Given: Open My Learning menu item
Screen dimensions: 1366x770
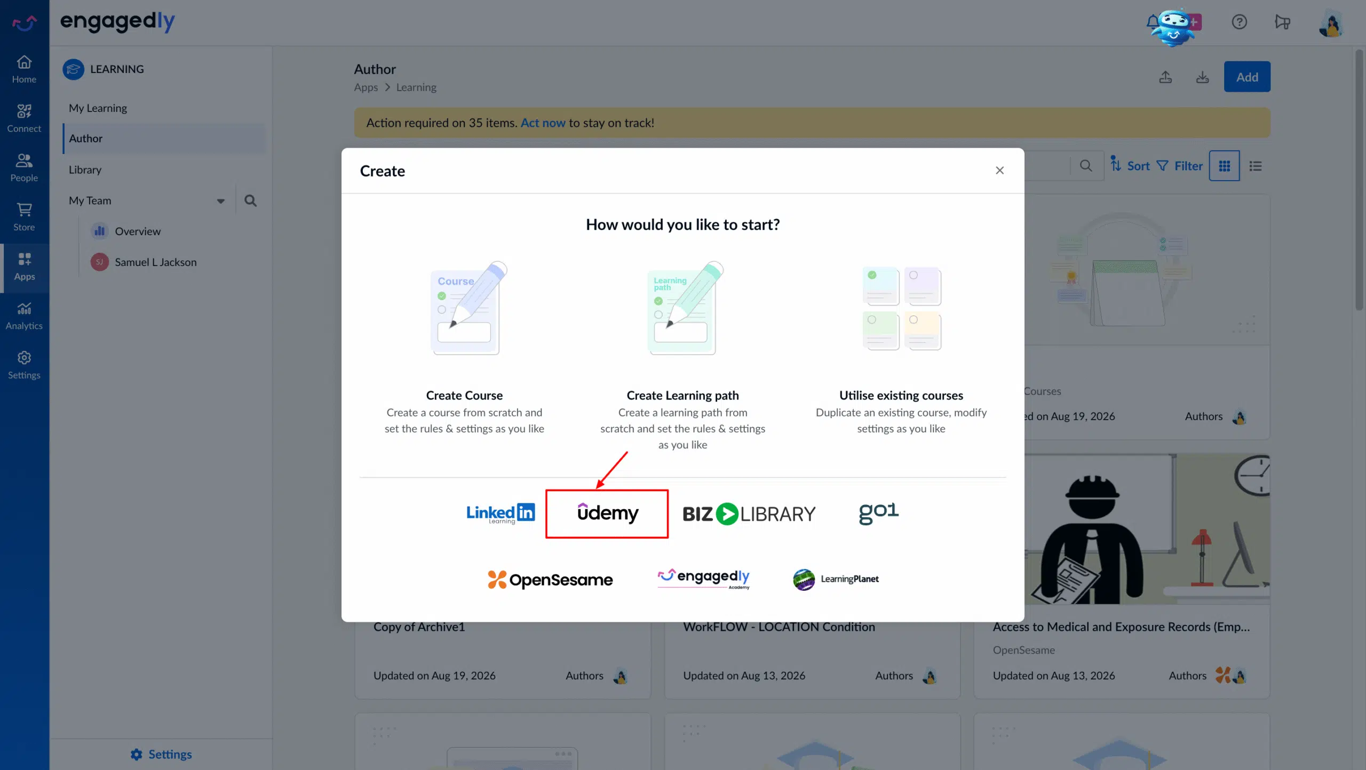Looking at the screenshot, I should pyautogui.click(x=98, y=108).
